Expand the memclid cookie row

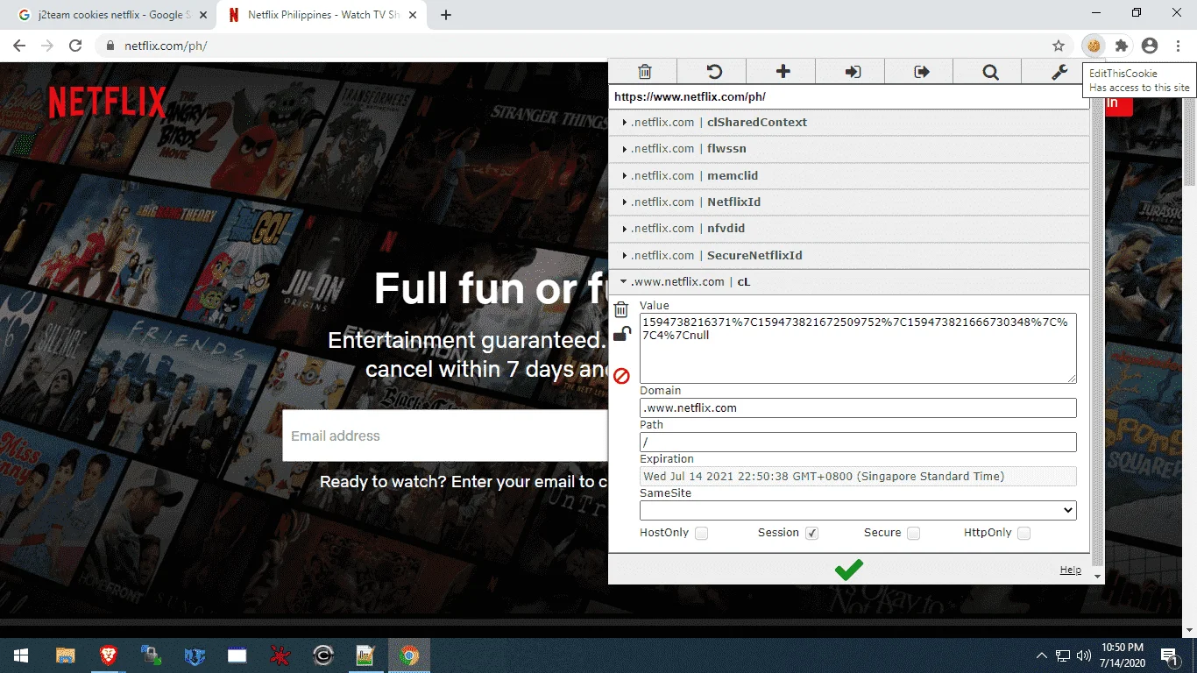pyautogui.click(x=848, y=175)
